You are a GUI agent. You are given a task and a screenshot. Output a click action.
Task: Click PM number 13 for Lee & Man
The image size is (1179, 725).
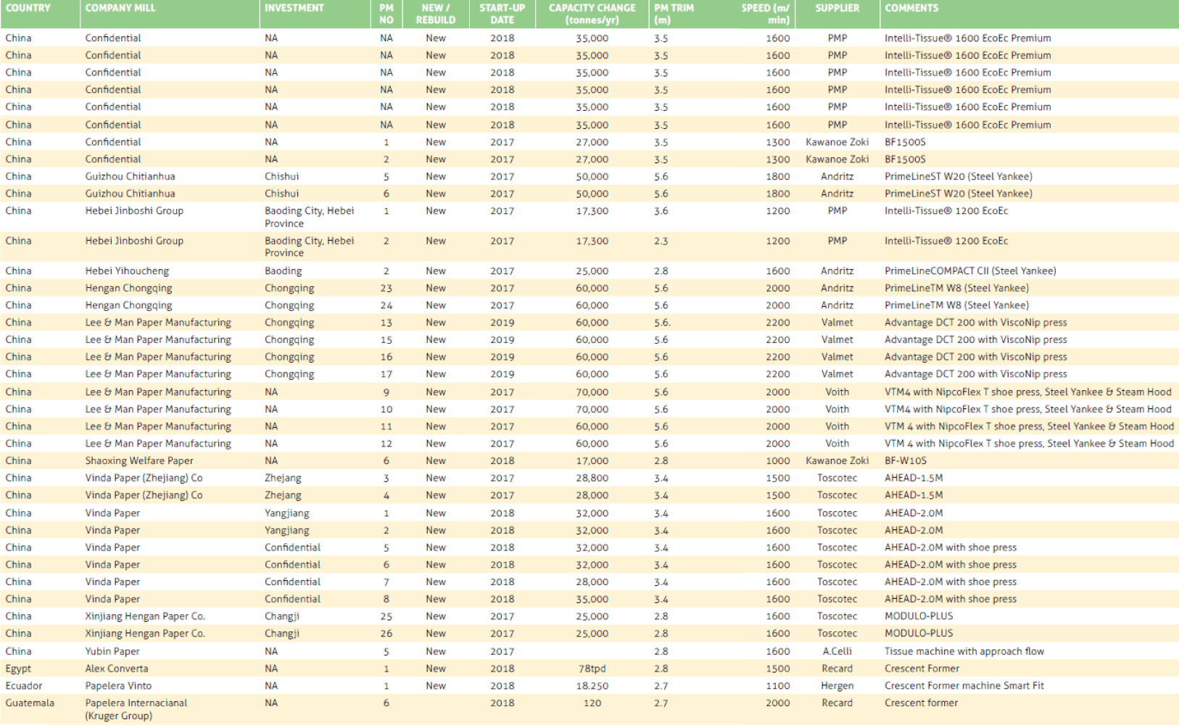[x=386, y=323]
